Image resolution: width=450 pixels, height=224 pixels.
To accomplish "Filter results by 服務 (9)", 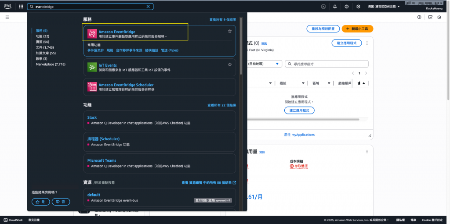I will (x=42, y=31).
